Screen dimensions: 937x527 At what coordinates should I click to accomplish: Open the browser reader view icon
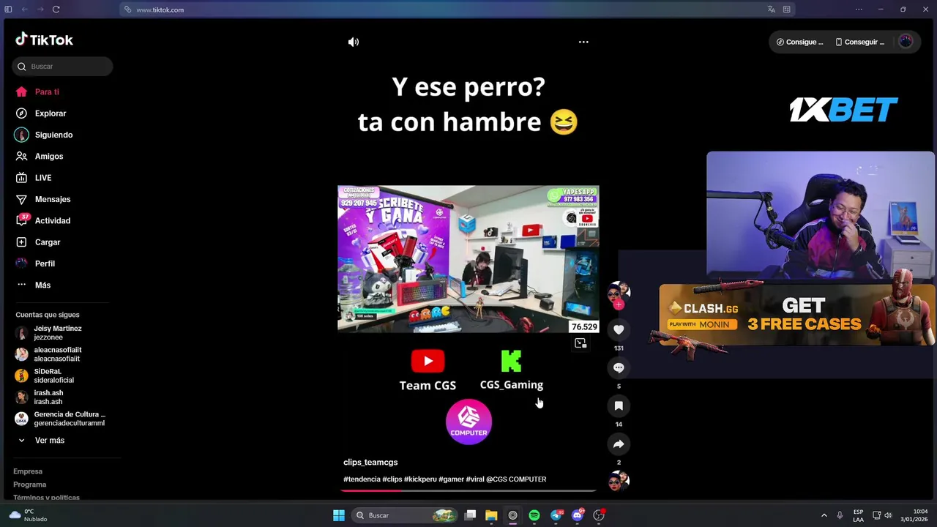point(787,10)
